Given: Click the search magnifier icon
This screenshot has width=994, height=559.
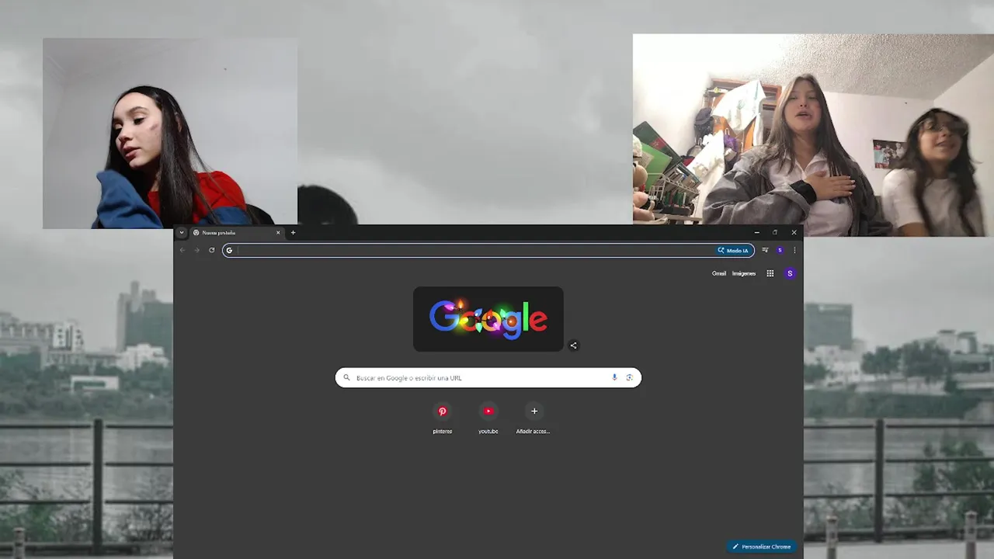Looking at the screenshot, I should (x=346, y=378).
